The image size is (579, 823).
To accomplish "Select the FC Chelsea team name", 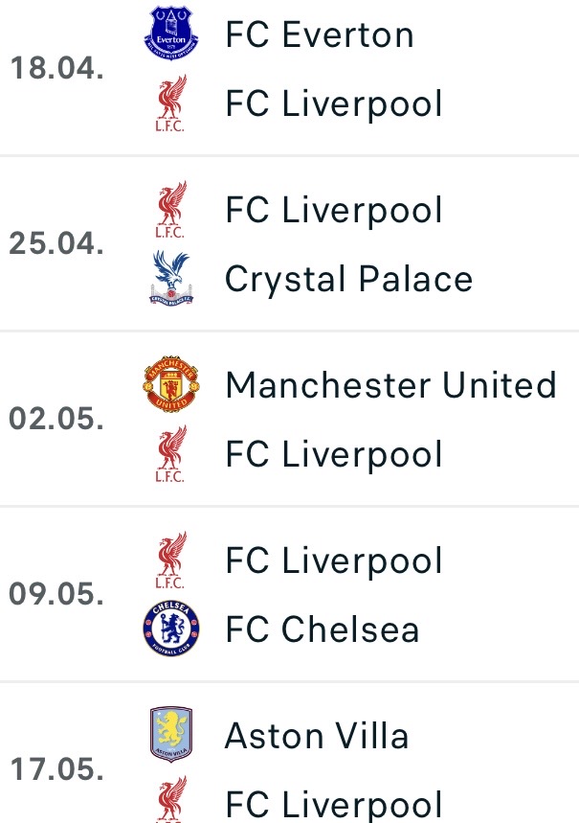I will click(x=322, y=629).
